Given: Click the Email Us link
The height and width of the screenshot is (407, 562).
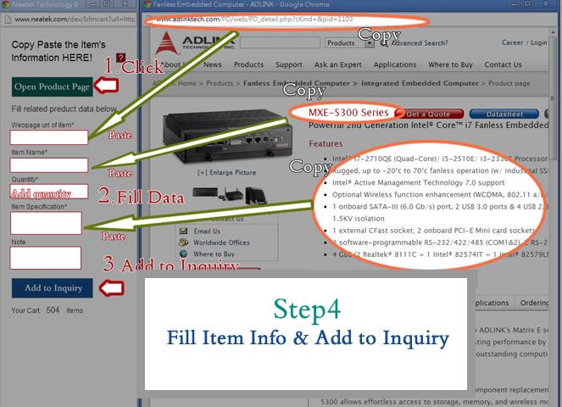Looking at the screenshot, I should (207, 231).
